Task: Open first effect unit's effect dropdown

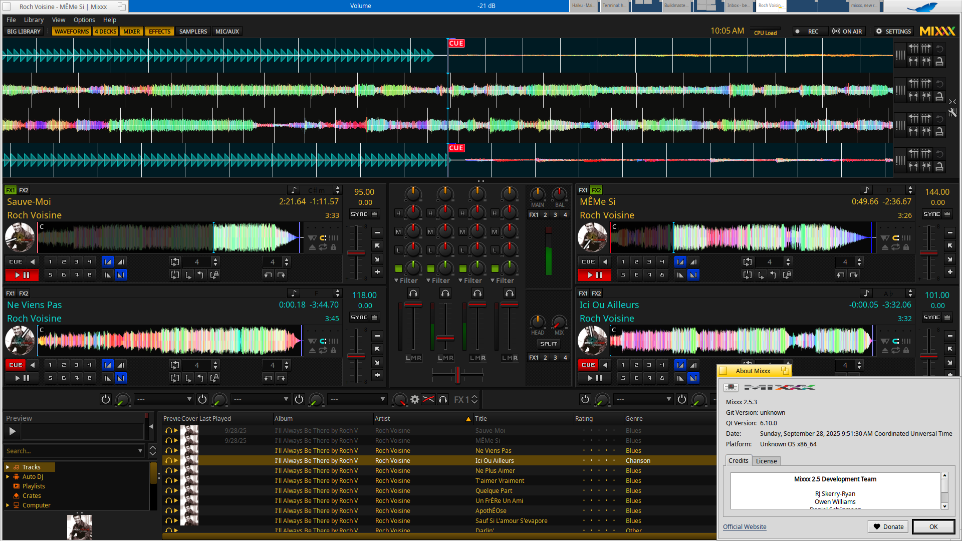Action: [x=164, y=400]
